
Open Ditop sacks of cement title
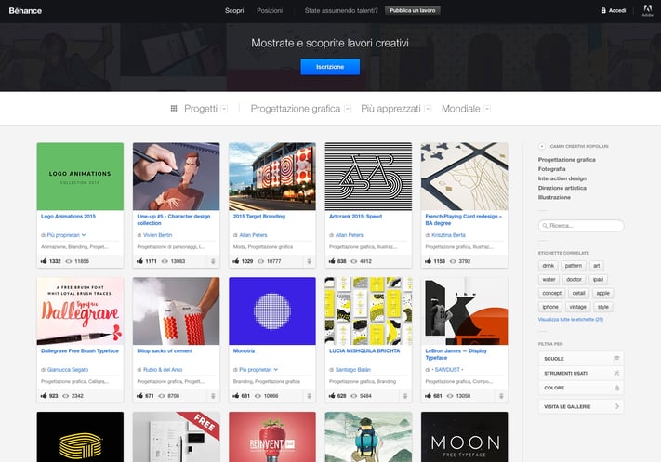click(x=165, y=350)
